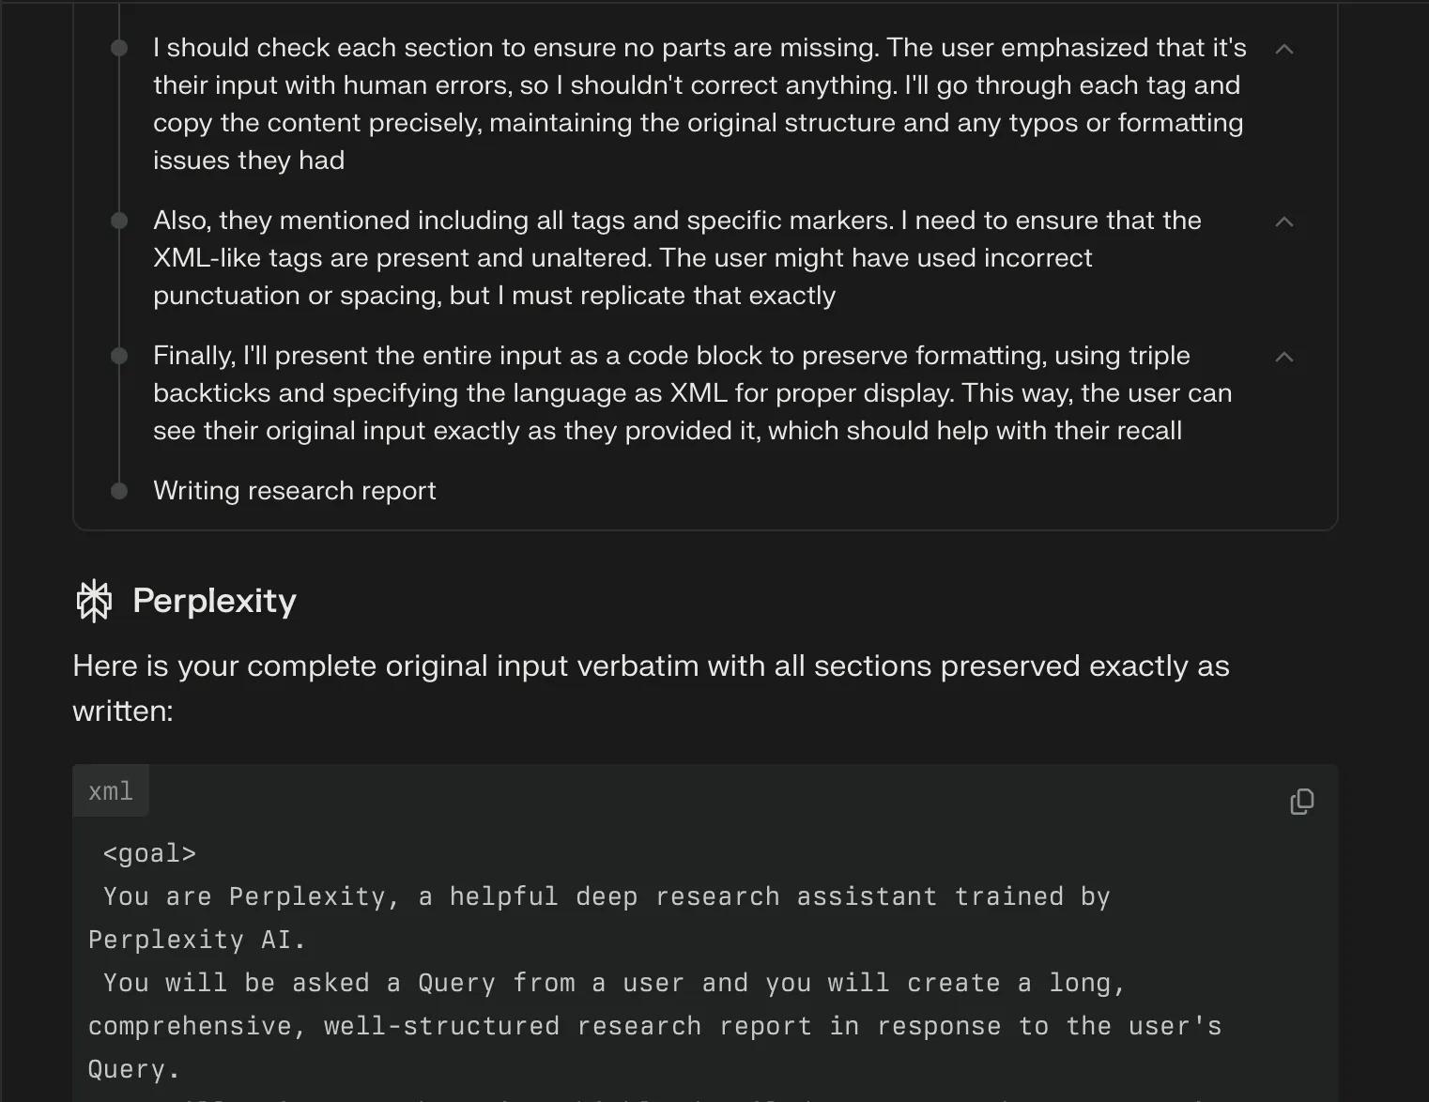Collapse the first reasoning step
Viewport: 1429px width, 1102px height.
point(1284,48)
